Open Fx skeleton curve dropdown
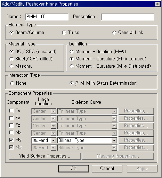Screen dimensions: 162x178 114,111
